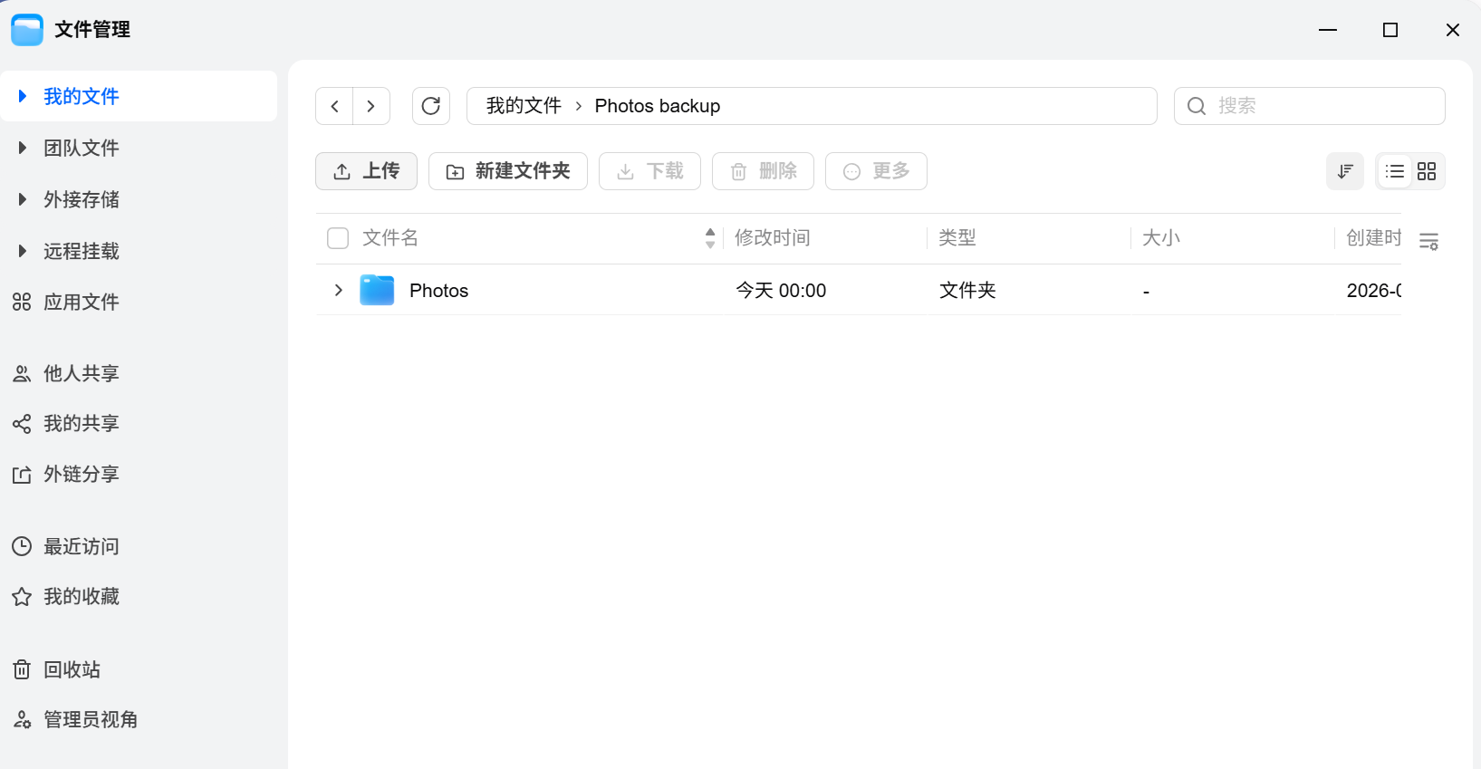This screenshot has height=769, width=1481.
Task: Go back with the left arrow button
Action: point(334,106)
